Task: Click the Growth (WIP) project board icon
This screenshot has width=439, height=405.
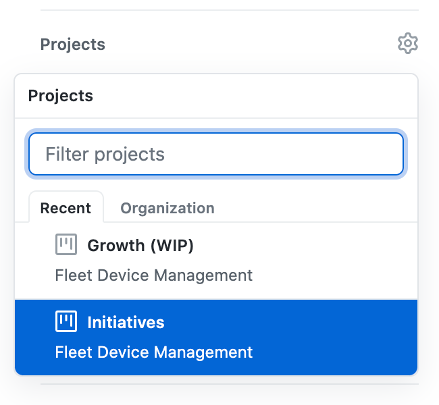Action: pyautogui.click(x=66, y=244)
